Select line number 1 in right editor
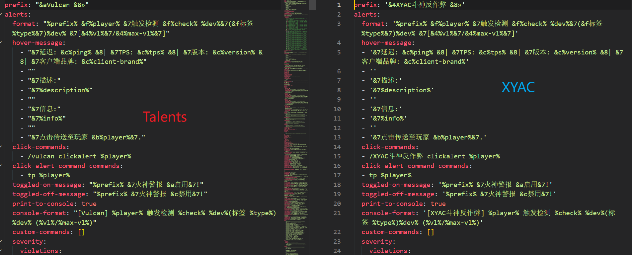The height and width of the screenshot is (255, 632). (x=339, y=5)
